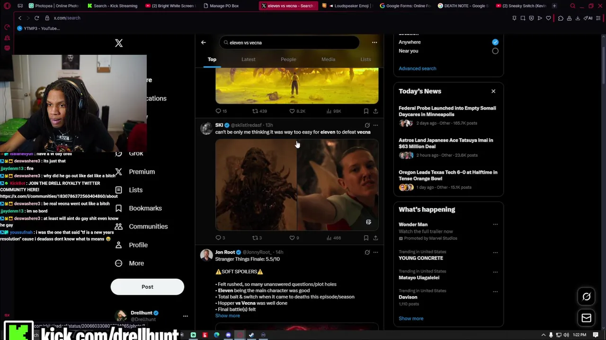Like SKI's post with 9 likes
Image resolution: width=606 pixels, height=340 pixels.
pos(294,238)
